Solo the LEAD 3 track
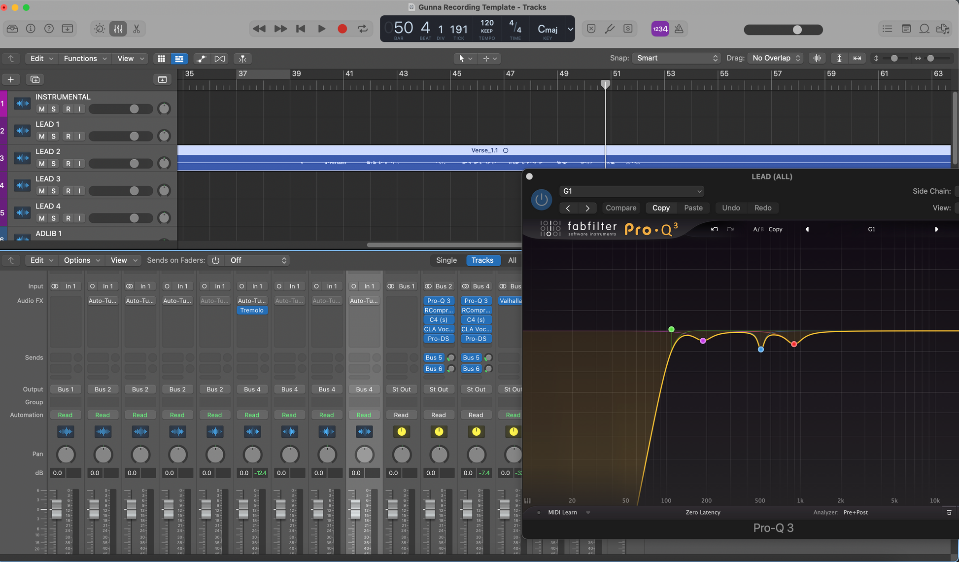 (53, 191)
